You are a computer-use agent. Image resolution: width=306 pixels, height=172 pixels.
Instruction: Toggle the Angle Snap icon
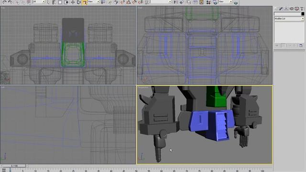(x=129, y=2)
